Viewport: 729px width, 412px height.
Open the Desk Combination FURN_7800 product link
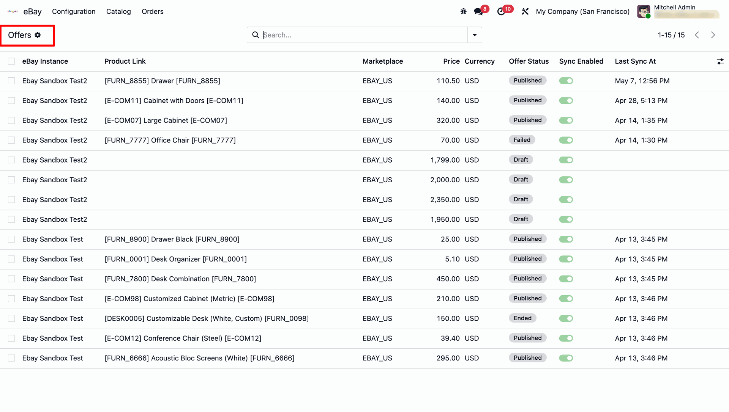point(180,279)
